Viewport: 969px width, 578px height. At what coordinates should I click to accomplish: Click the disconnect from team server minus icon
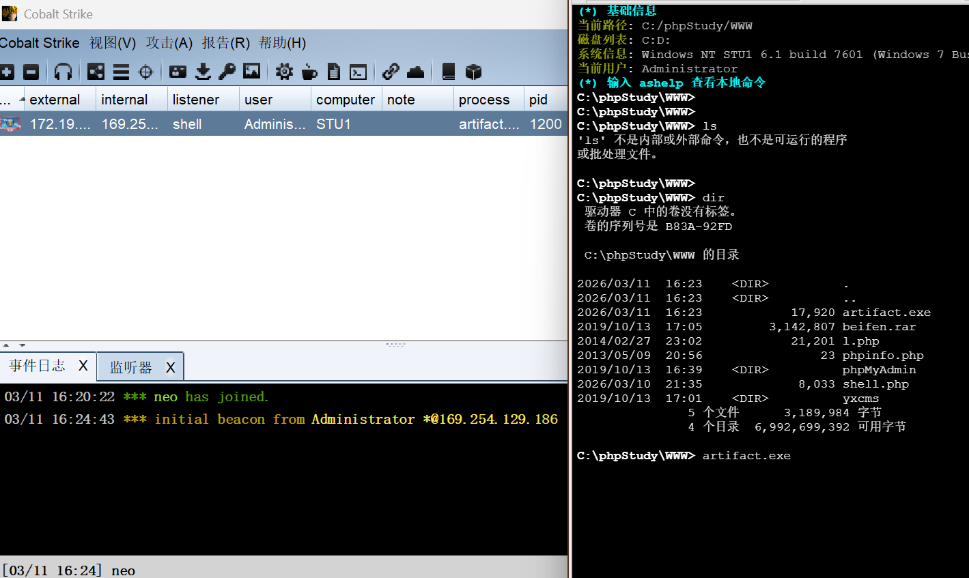tap(31, 72)
